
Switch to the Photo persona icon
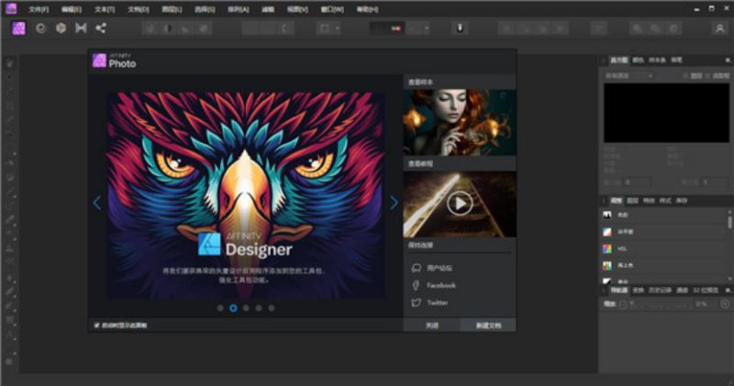pos(18,28)
